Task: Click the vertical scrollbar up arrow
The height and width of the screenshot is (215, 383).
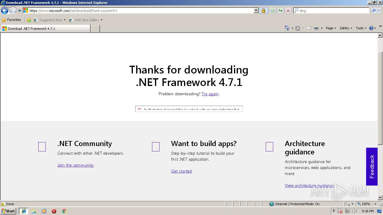Action: pyautogui.click(x=380, y=36)
